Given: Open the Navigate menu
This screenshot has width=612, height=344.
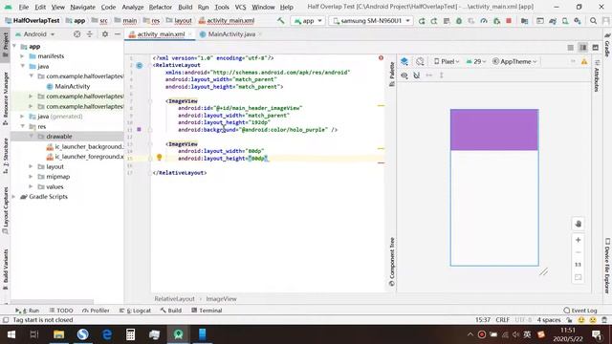Looking at the screenshot, I should (x=83, y=7).
